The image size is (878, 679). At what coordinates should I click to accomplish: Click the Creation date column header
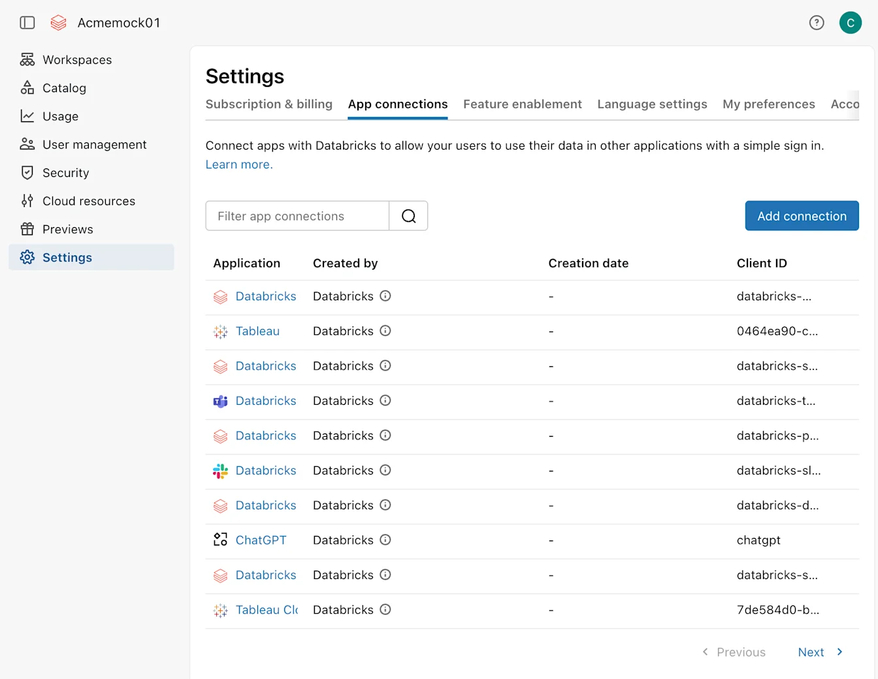coord(589,263)
